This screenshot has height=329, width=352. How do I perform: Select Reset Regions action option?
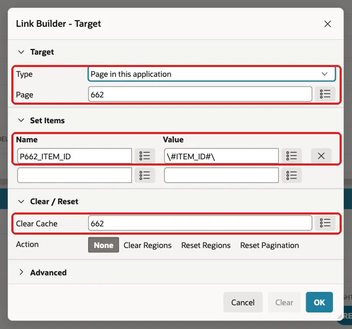(206, 245)
